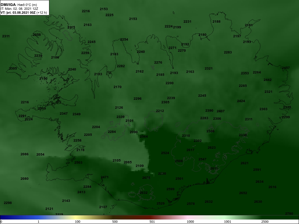299x224 pixels.
Task: Click the map value 2524
Action: [x=165, y=153]
